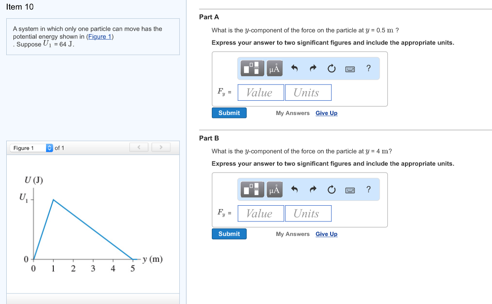Screen dimensions: 492x304
Task: Click the previous figure arrow
Action: pyautogui.click(x=138, y=147)
